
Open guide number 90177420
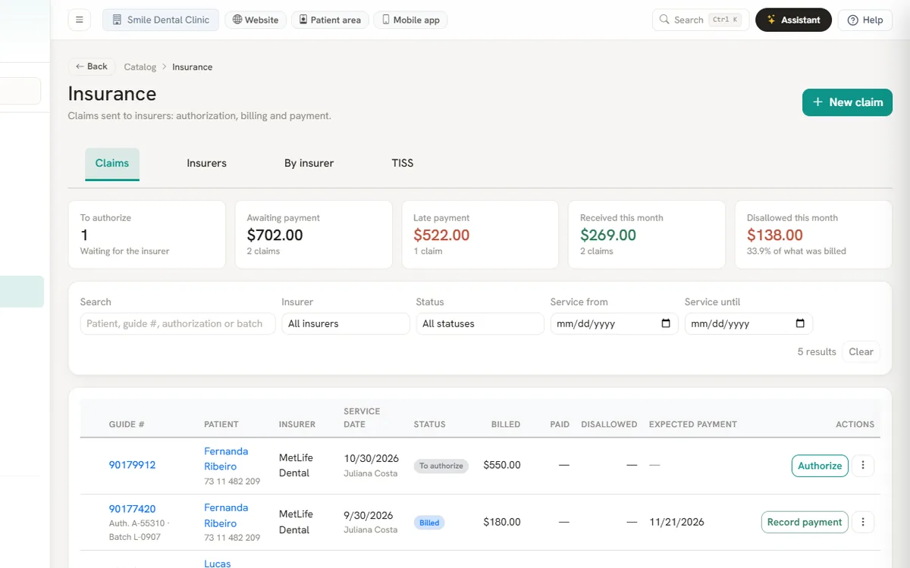pos(132,509)
